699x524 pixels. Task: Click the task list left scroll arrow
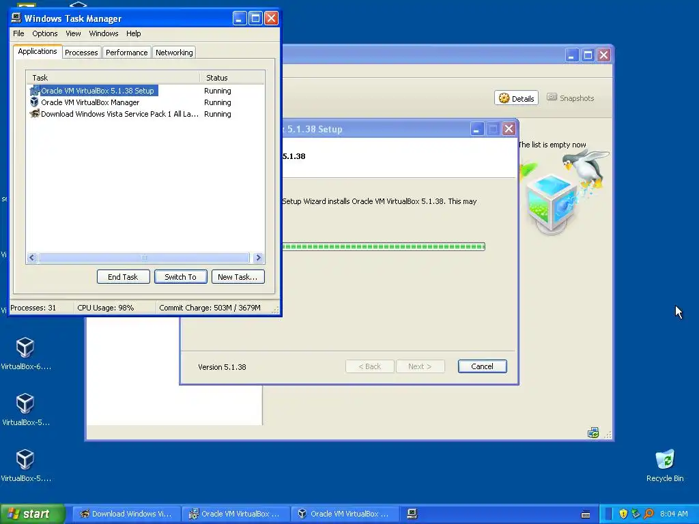32,257
